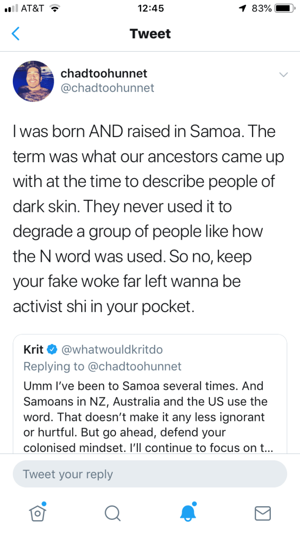The width and height of the screenshot is (300, 533).
Task: Open the Home tab icon
Action: 37,512
